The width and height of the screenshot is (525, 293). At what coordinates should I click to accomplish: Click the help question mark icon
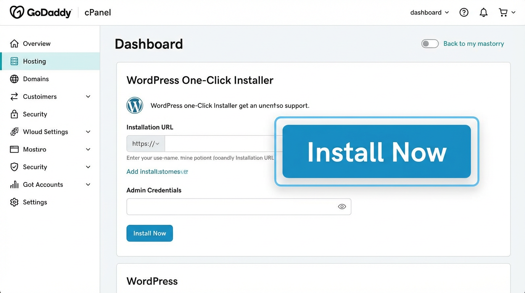point(464,12)
